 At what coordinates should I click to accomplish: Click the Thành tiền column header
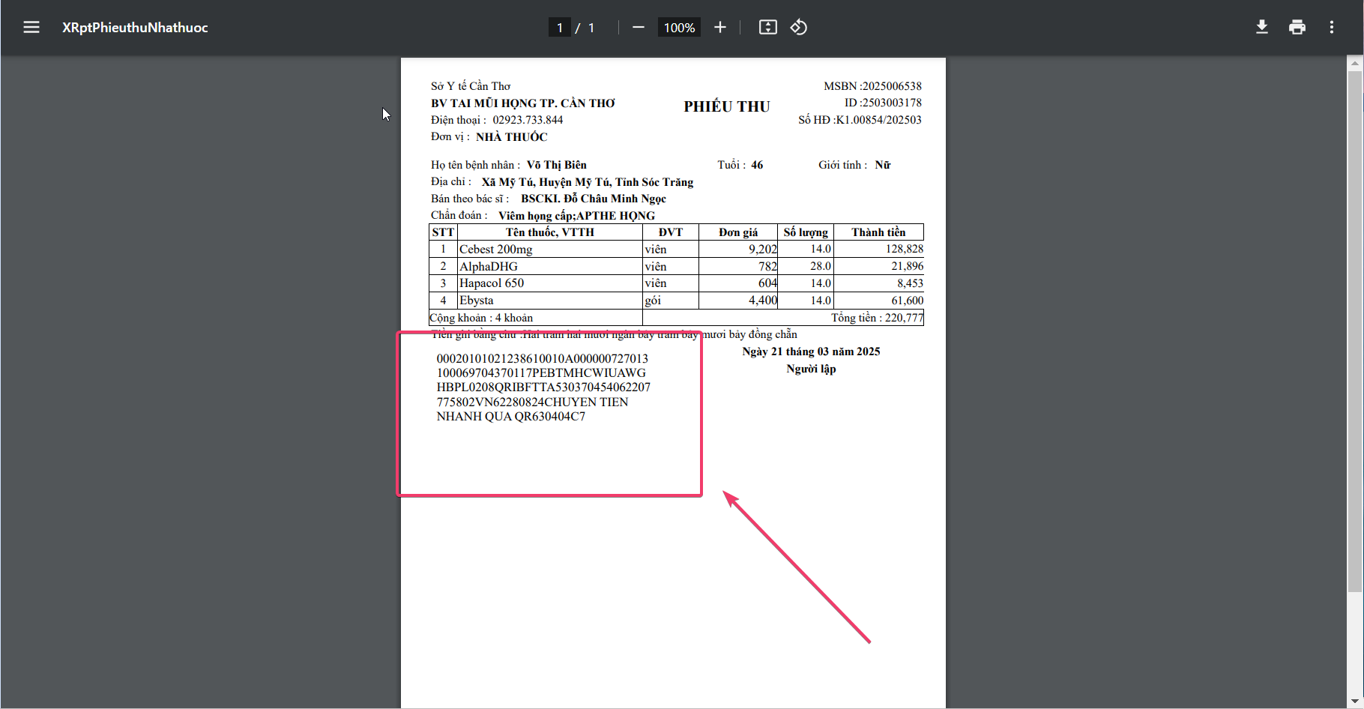(x=878, y=232)
